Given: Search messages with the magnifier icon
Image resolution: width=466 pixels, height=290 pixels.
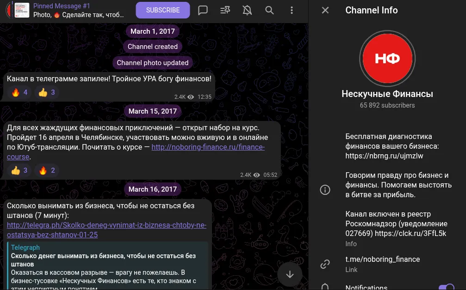Looking at the screenshot, I should (x=269, y=10).
